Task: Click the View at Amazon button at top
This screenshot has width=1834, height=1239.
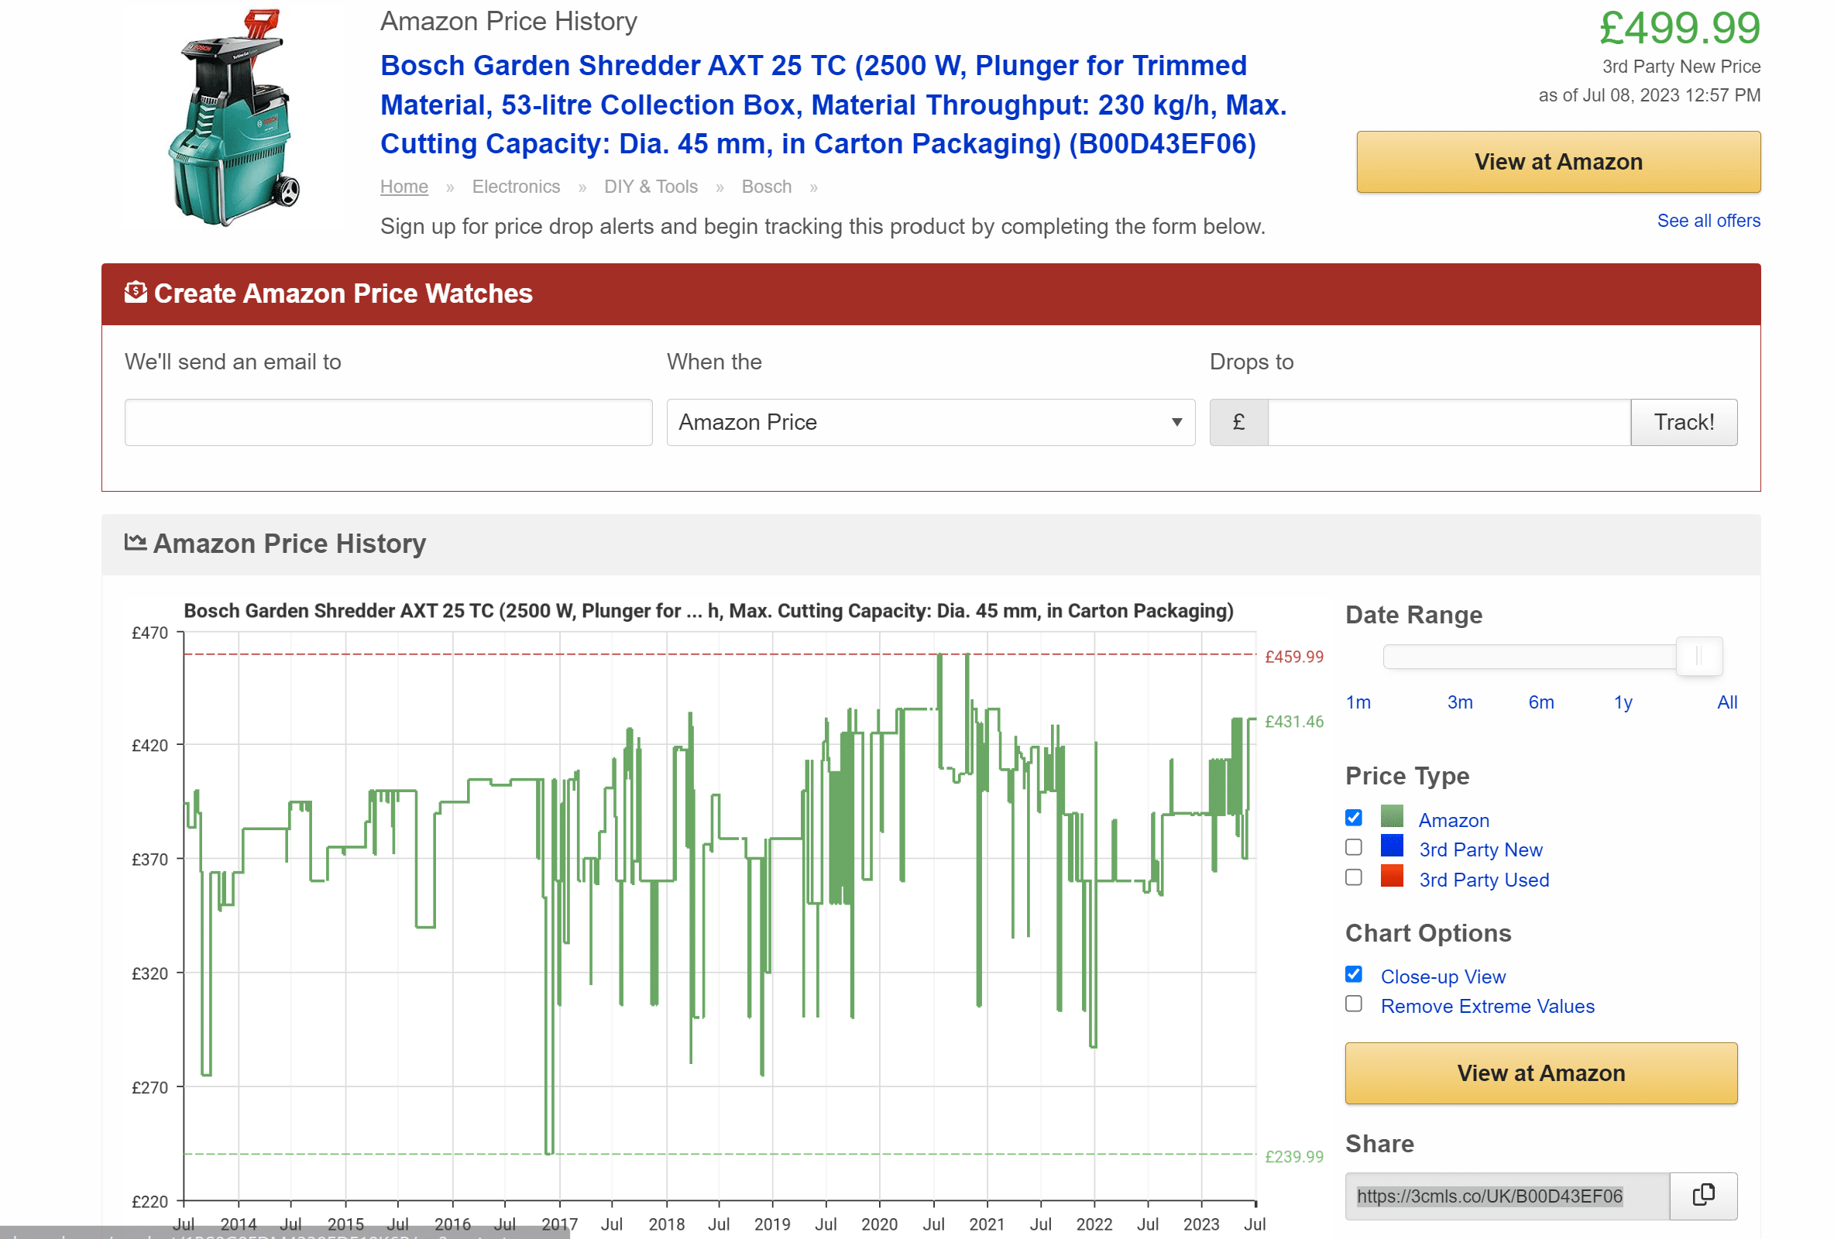Action: pyautogui.click(x=1558, y=162)
